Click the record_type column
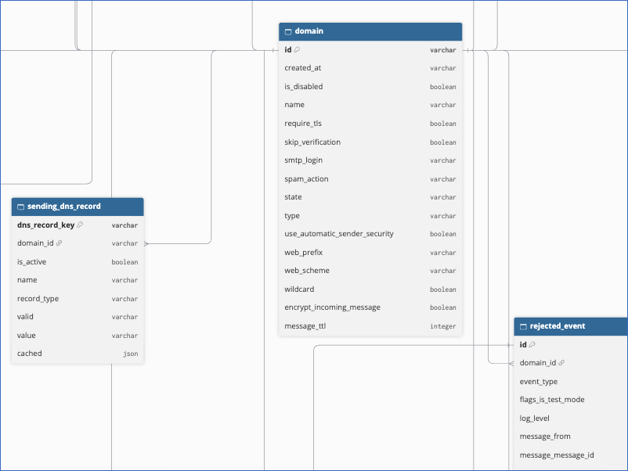 coord(78,299)
